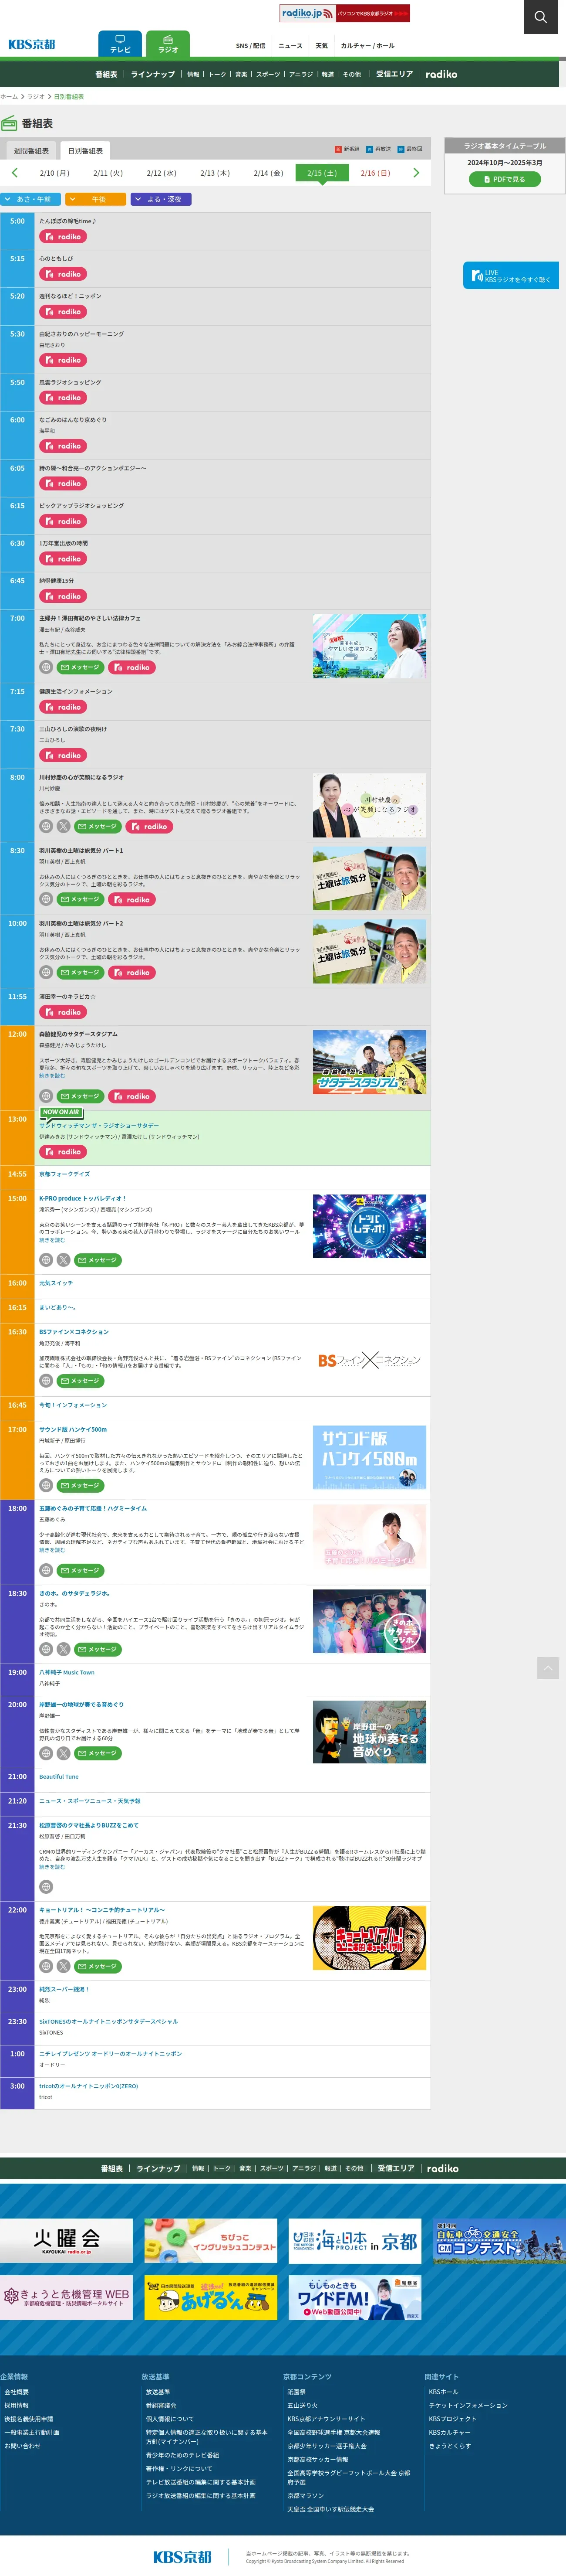Open the globe icon for the 16:30 program
Image resolution: width=566 pixels, height=2576 pixels.
coord(46,1381)
